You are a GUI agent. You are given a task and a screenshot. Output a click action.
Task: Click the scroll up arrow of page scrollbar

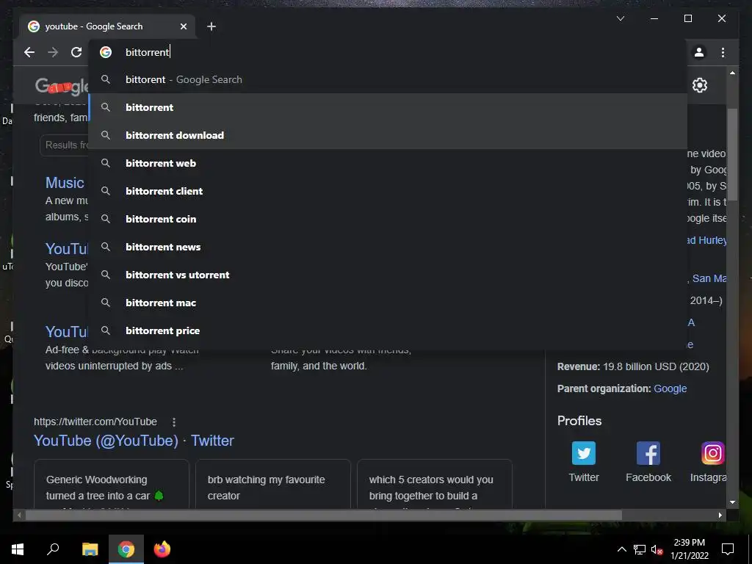[x=732, y=73]
